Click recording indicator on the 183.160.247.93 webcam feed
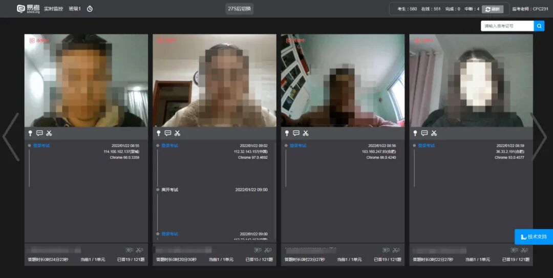Viewport: 553px width, 278px height. point(295,40)
